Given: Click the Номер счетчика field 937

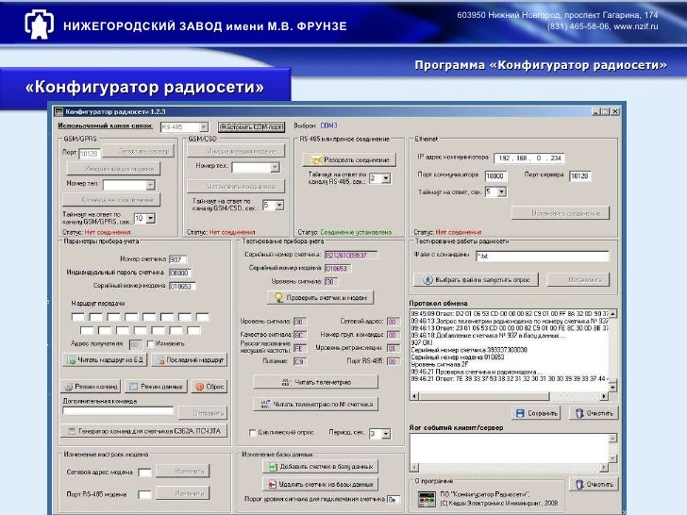Looking at the screenshot, I should tap(177, 259).
